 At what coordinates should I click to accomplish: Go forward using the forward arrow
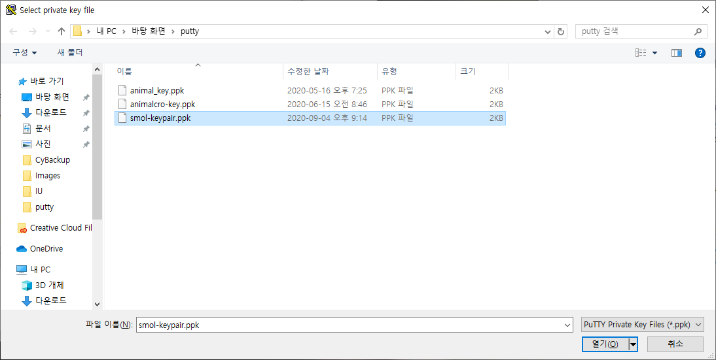coord(33,31)
